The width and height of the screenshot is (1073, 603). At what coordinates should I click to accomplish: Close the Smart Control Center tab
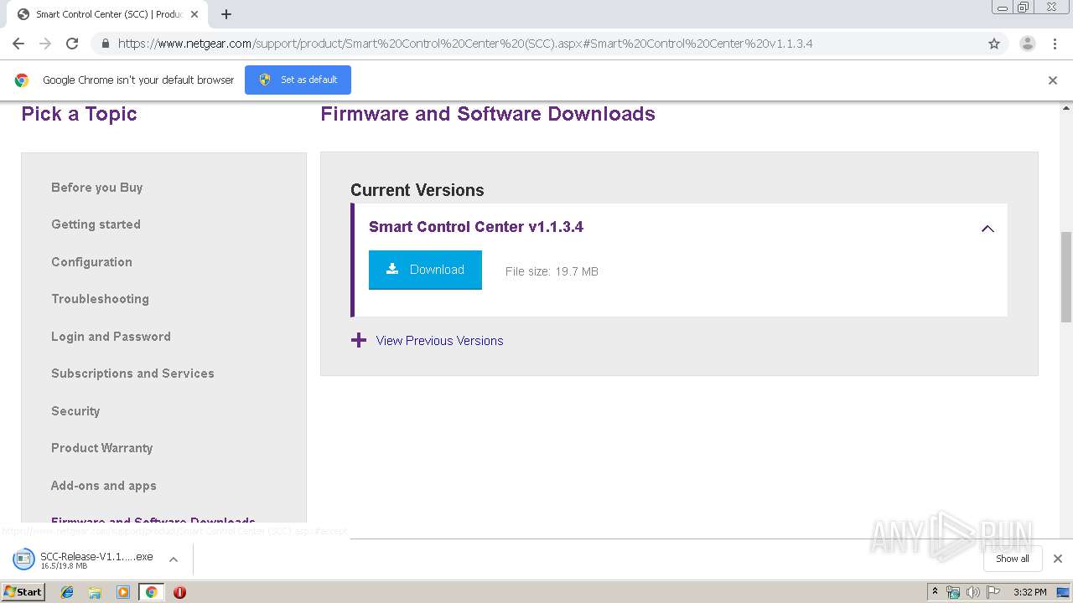tap(194, 14)
